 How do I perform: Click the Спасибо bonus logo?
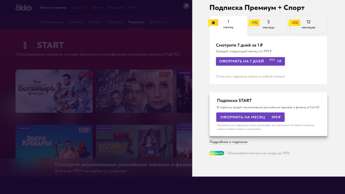[x=216, y=153]
